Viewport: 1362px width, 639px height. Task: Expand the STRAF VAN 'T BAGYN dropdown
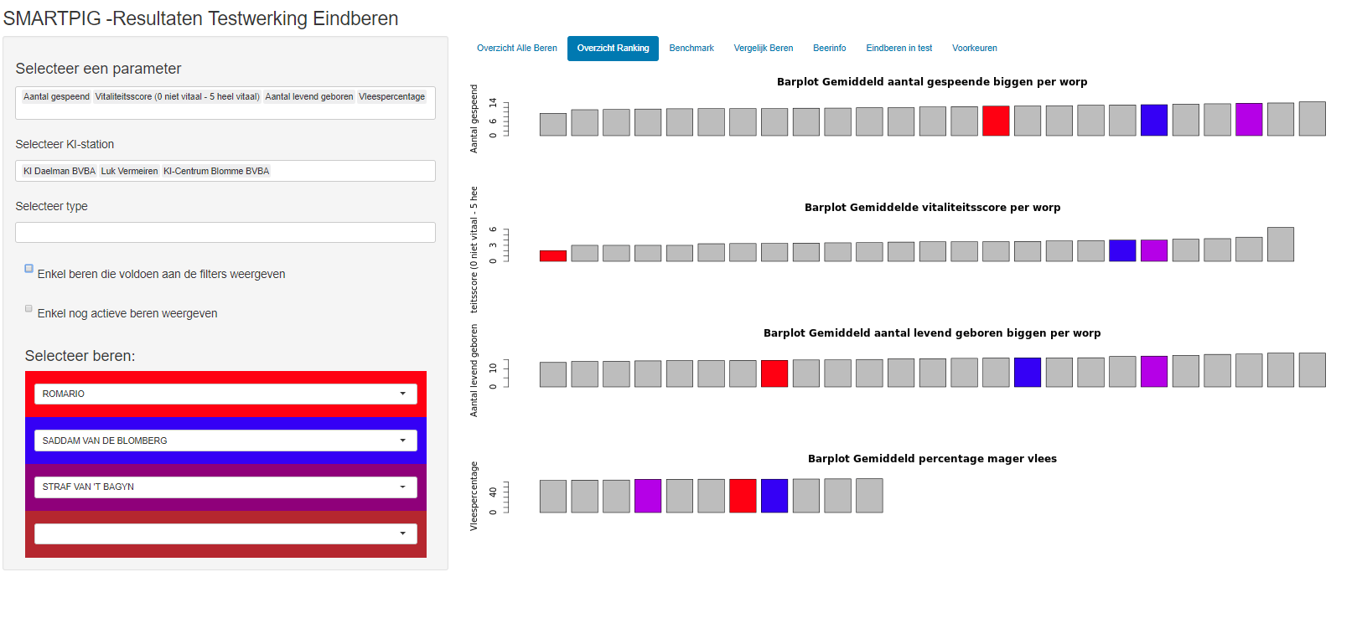[225, 487]
